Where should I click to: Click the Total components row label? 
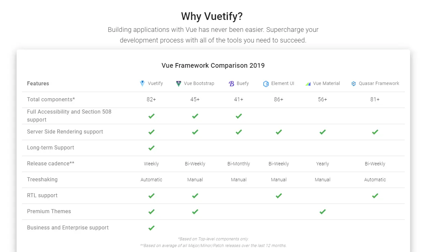click(51, 100)
